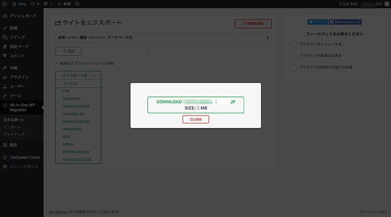The image size is (391, 217).
Task: Click the DOWNLOAD export file button
Action: pos(196,105)
